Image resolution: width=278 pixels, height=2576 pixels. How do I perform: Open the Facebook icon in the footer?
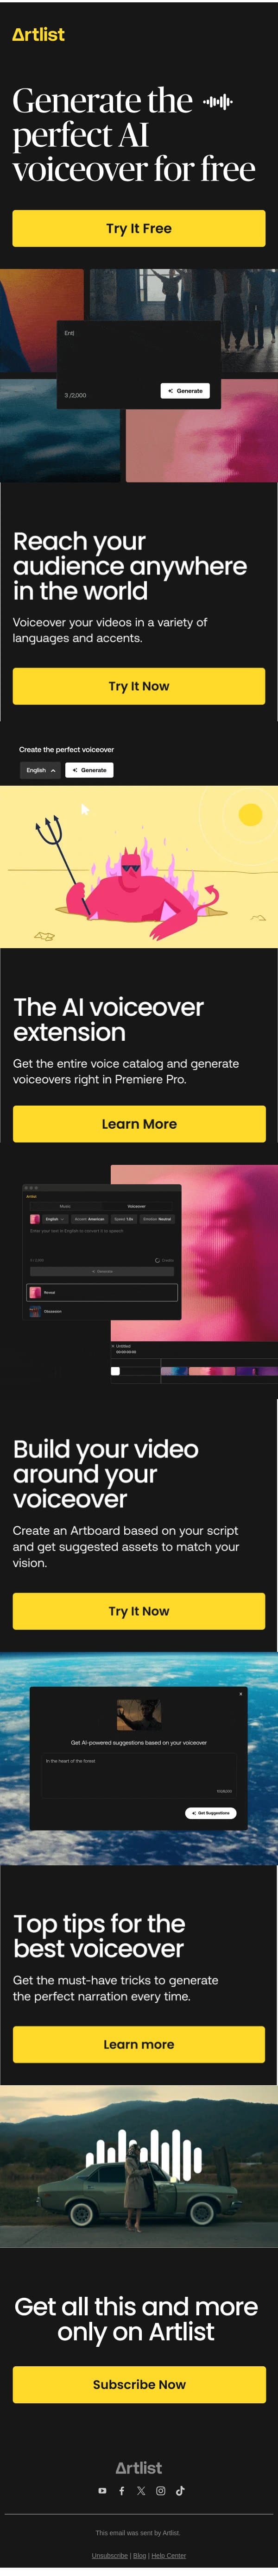[x=122, y=2490]
